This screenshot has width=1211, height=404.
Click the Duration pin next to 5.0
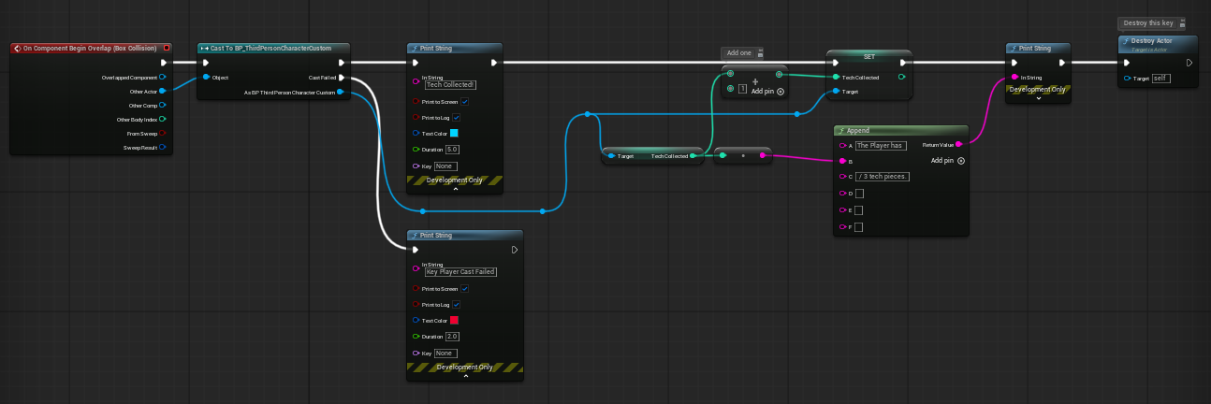(416, 149)
